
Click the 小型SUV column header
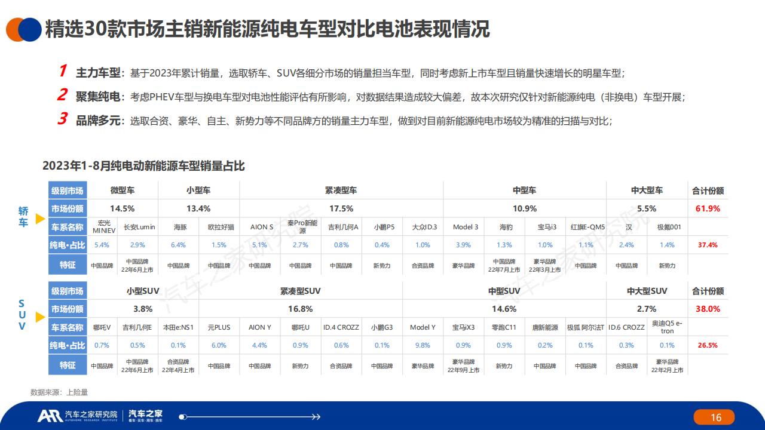click(143, 291)
